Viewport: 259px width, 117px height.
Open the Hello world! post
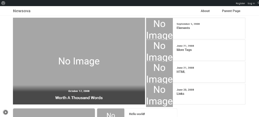pos(137,114)
